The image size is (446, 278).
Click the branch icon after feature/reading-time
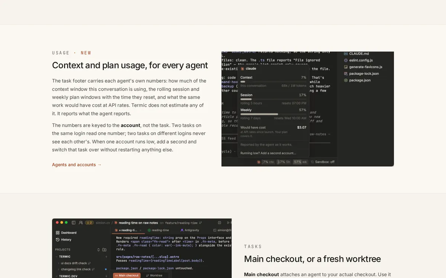coord(201,223)
